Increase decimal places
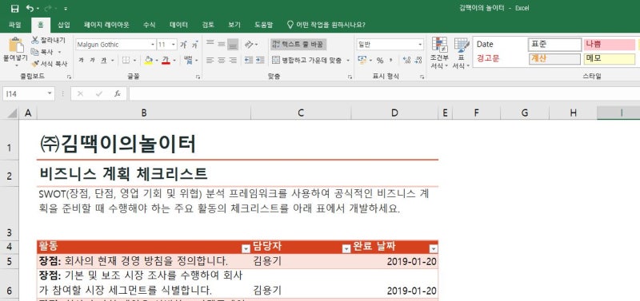640x301 pixels. click(x=406, y=61)
